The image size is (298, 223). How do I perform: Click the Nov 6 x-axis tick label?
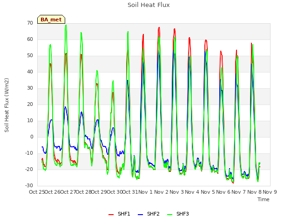coord(223,192)
